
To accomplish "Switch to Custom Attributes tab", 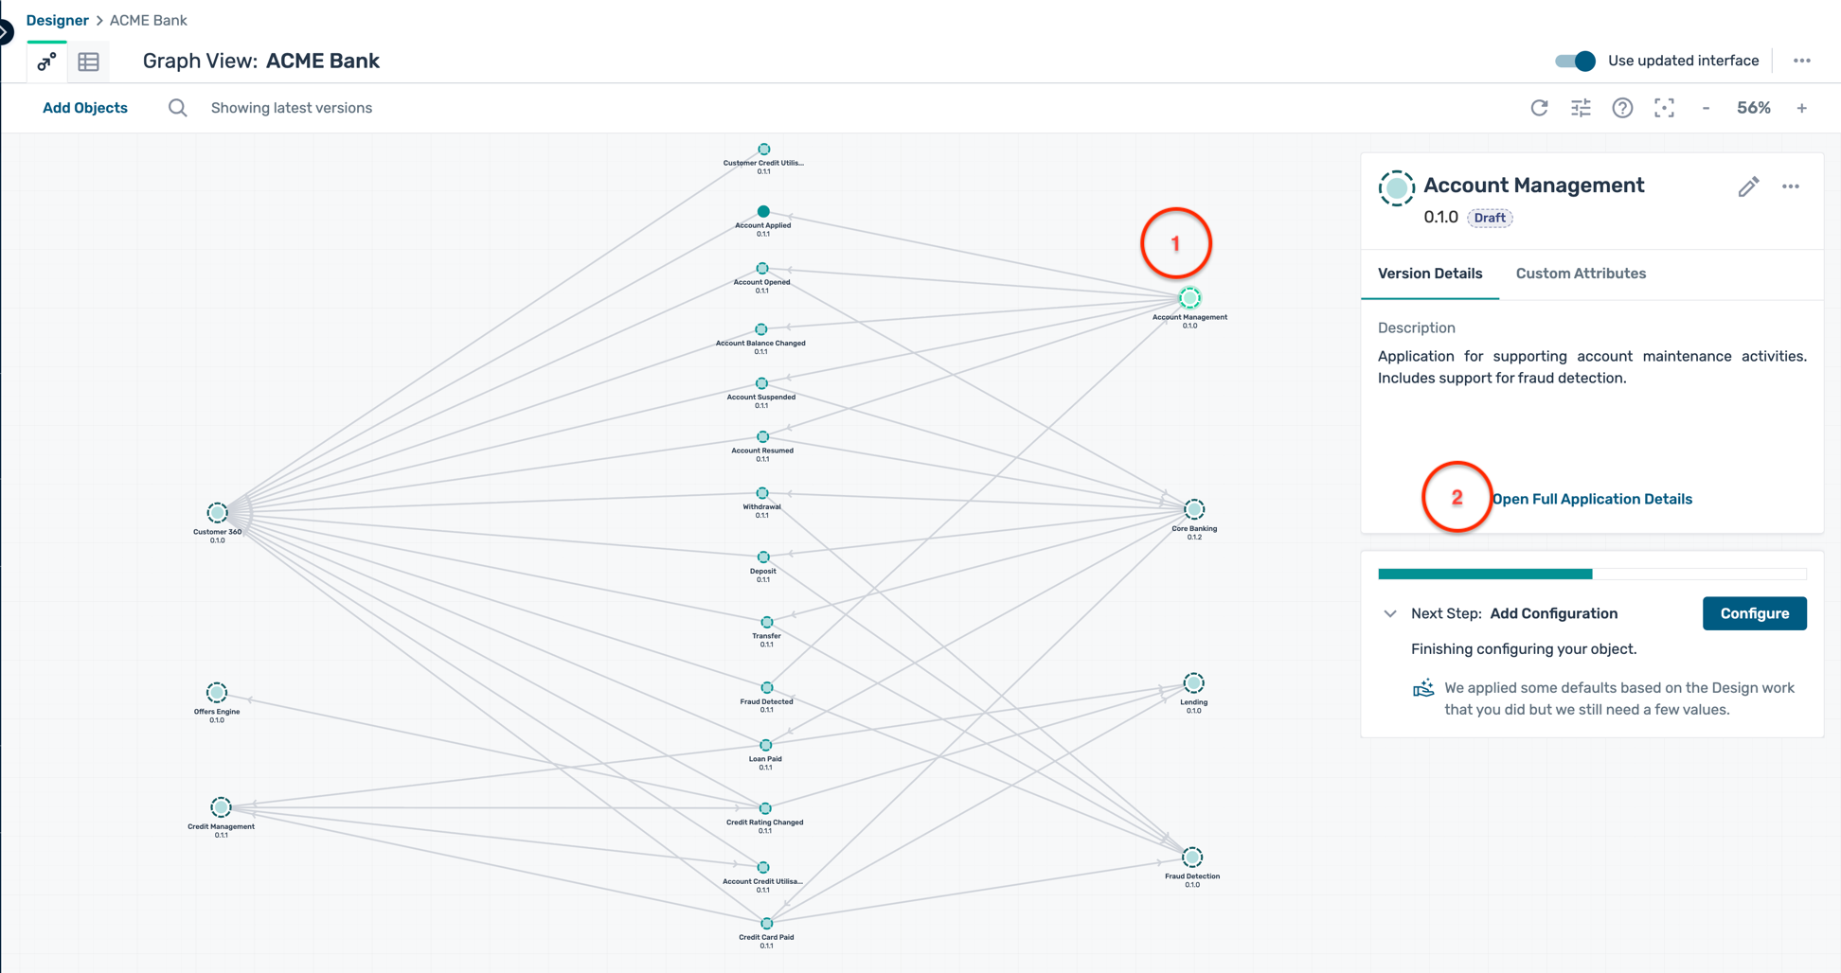I will [x=1580, y=274].
